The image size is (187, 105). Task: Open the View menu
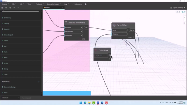pos(30,4)
